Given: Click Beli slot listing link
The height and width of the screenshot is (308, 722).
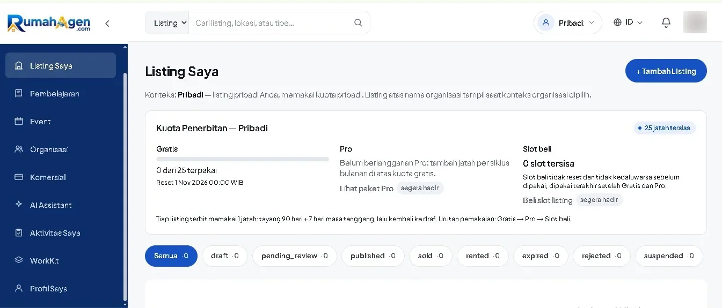Looking at the screenshot, I should [x=548, y=200].
